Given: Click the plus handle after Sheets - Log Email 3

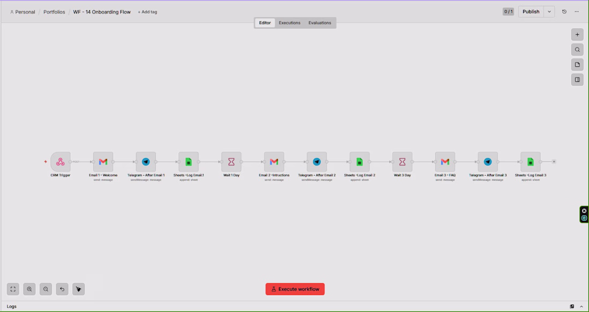Looking at the screenshot, I should [554, 162].
